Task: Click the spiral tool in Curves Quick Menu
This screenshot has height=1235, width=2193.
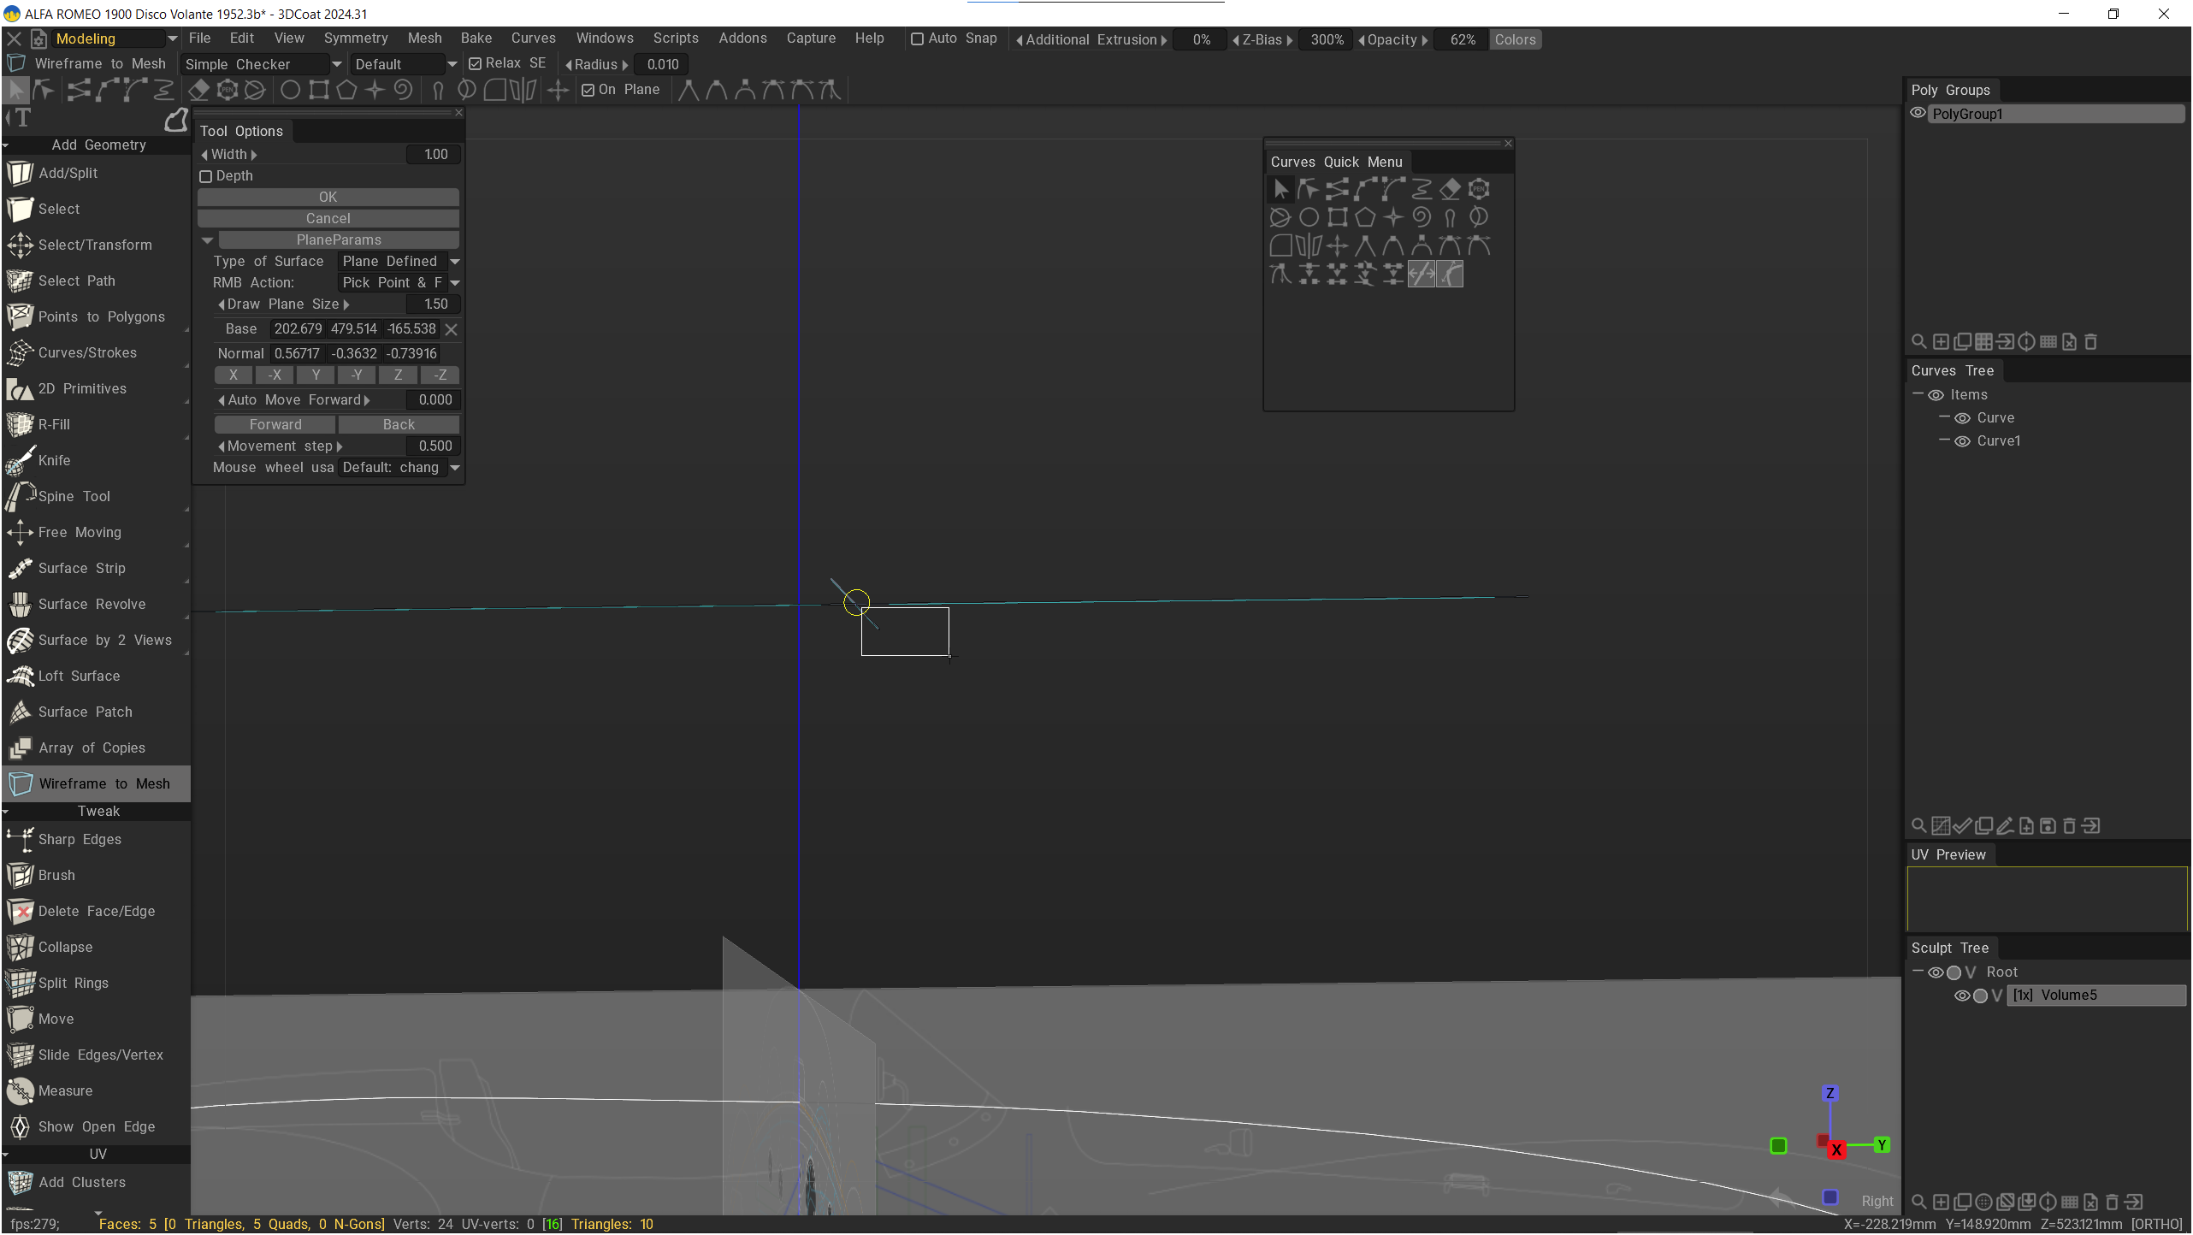Action: pos(1422,217)
